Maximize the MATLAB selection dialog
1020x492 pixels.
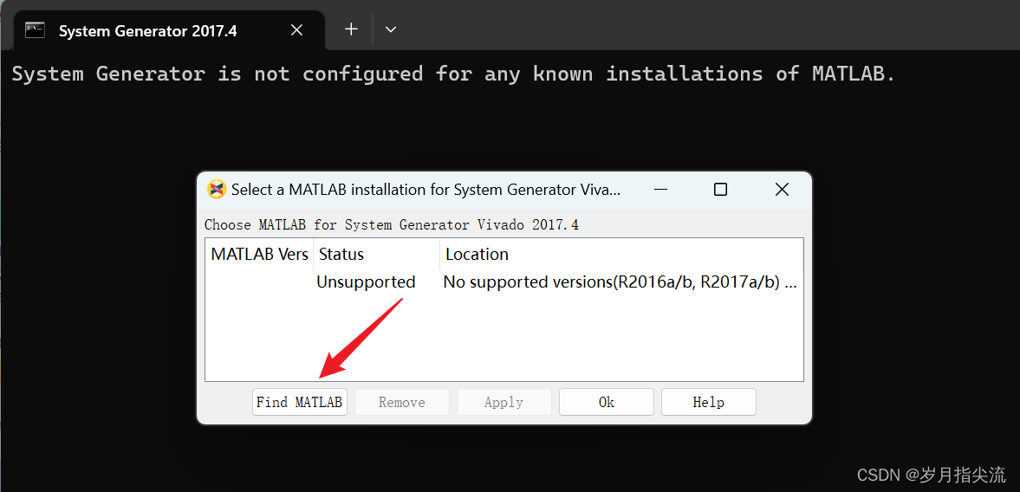click(x=720, y=189)
